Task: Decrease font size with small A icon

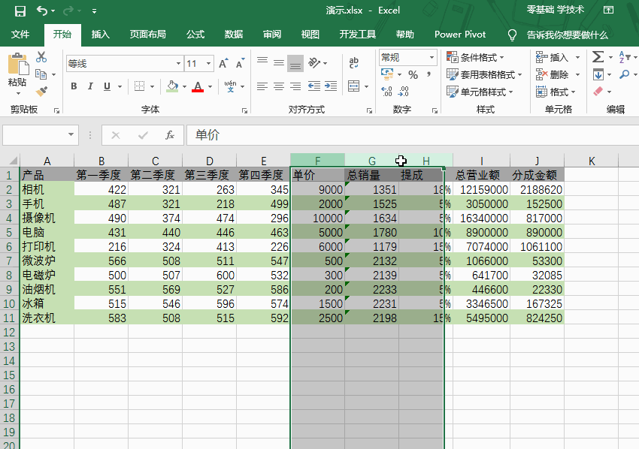Action: tap(240, 64)
